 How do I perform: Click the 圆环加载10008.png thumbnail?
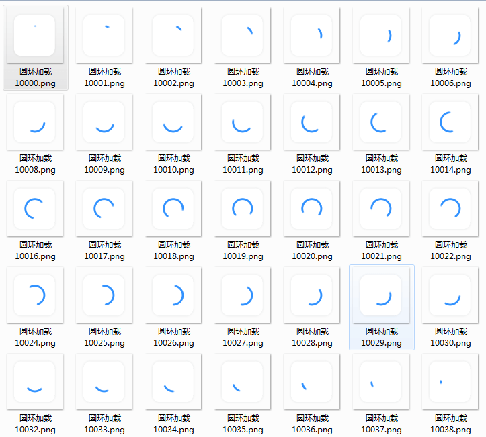[x=35, y=122]
